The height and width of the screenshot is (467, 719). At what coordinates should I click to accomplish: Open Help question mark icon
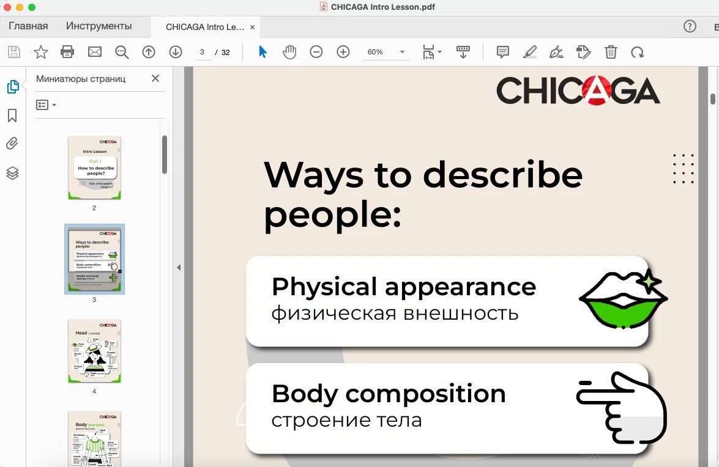690,26
